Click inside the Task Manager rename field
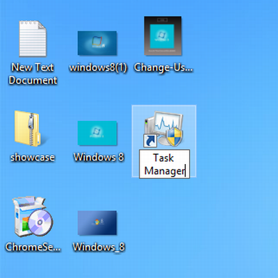This screenshot has height=278, width=278. point(164,164)
